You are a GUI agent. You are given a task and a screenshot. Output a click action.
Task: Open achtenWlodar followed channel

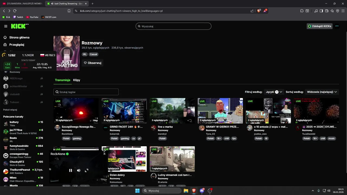pyautogui.click(x=23, y=86)
